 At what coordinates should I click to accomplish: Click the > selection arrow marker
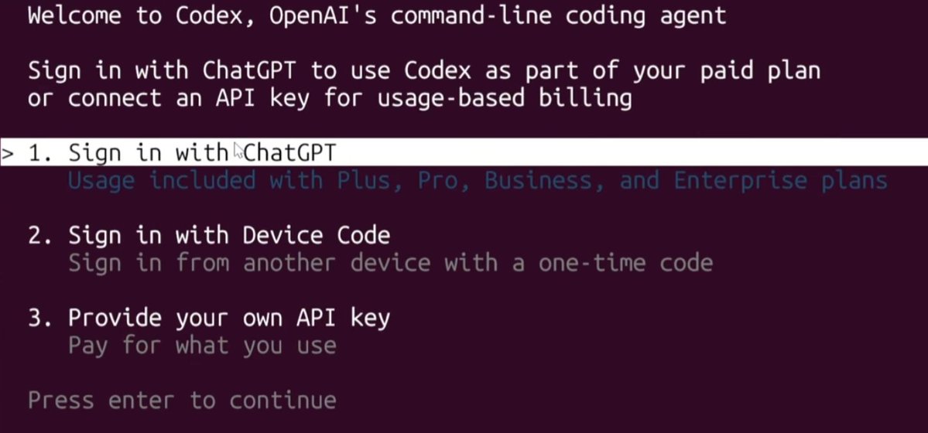coord(7,153)
